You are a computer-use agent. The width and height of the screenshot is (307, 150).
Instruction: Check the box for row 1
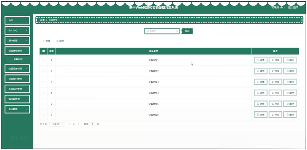pyautogui.click(x=43, y=60)
